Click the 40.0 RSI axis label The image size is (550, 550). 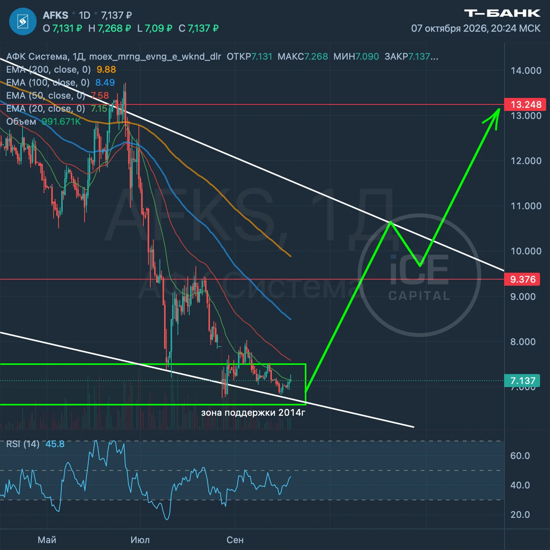tap(520, 485)
